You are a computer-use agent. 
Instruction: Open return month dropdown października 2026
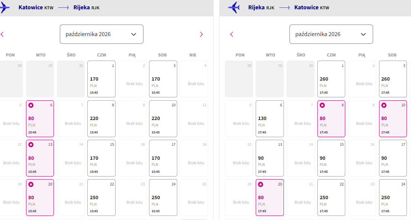tap(331, 34)
